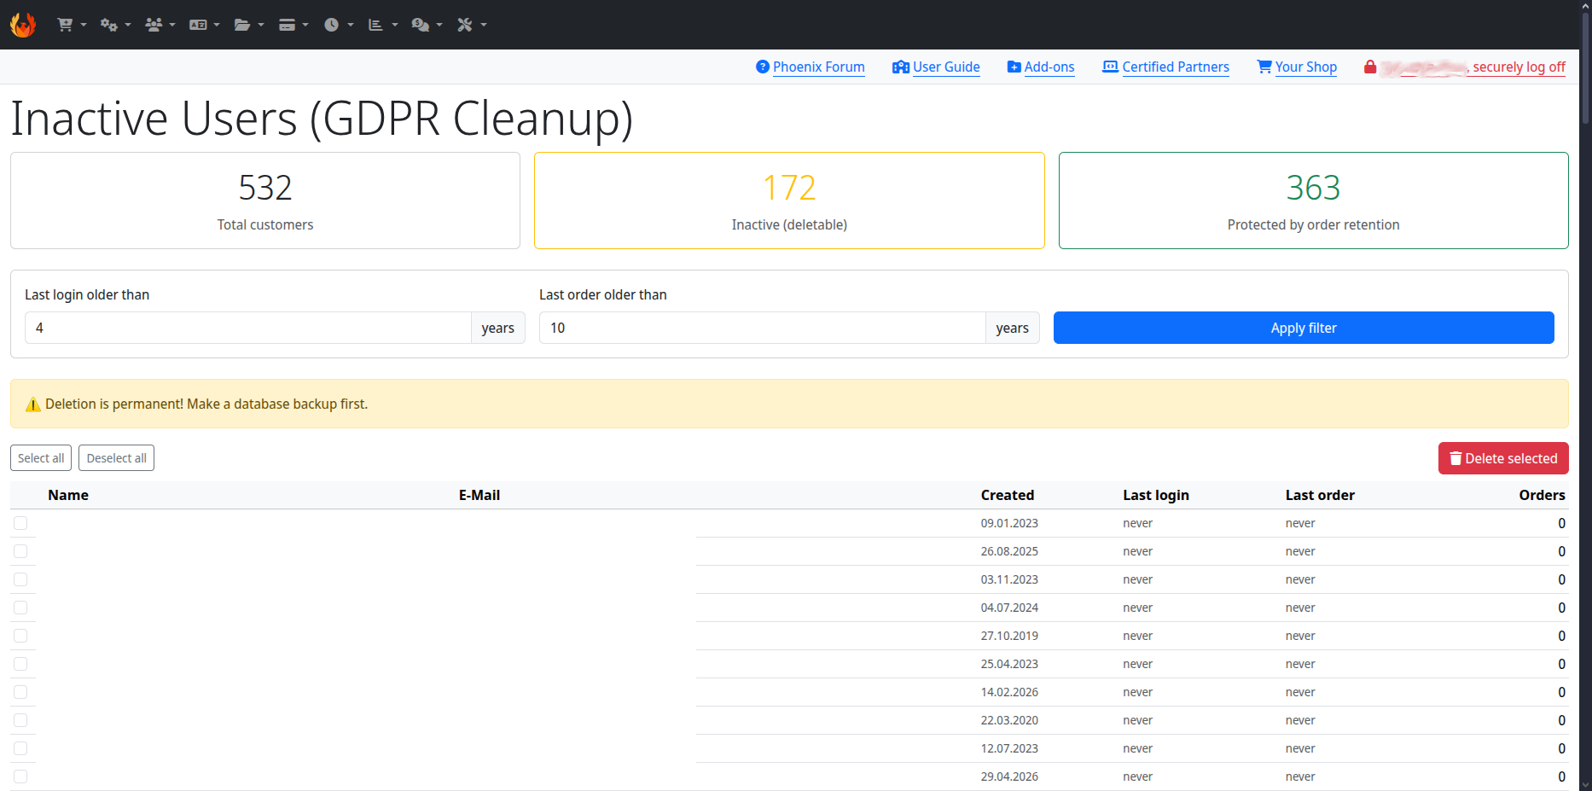1592x791 pixels.
Task: Tick checkbox for user created 09.01.2023
Action: click(20, 523)
